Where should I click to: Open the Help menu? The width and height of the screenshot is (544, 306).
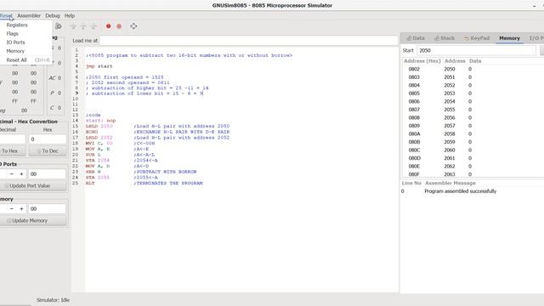[x=70, y=15]
